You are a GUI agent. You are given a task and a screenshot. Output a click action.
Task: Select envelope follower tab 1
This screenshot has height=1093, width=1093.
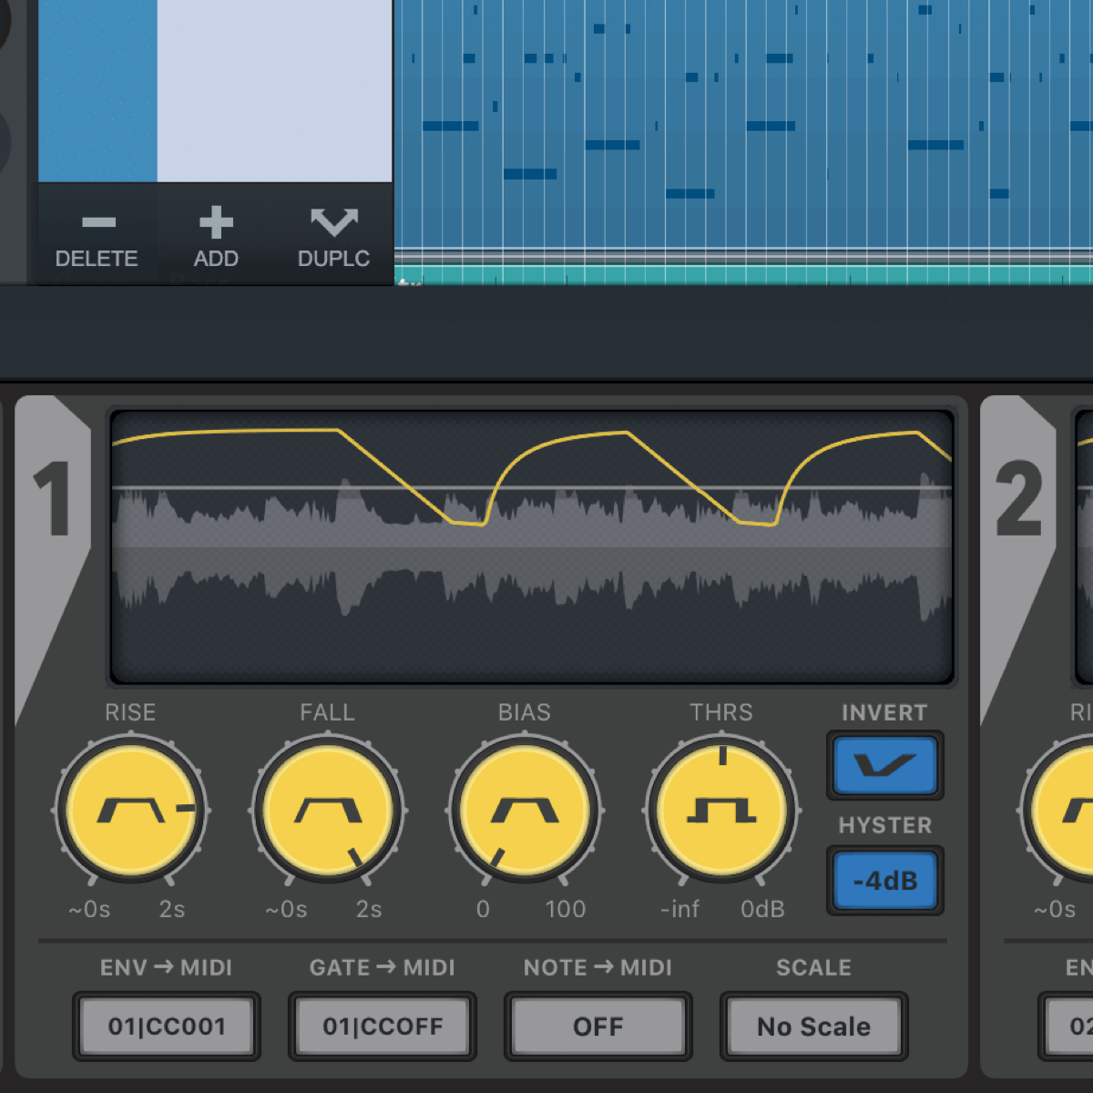point(52,499)
